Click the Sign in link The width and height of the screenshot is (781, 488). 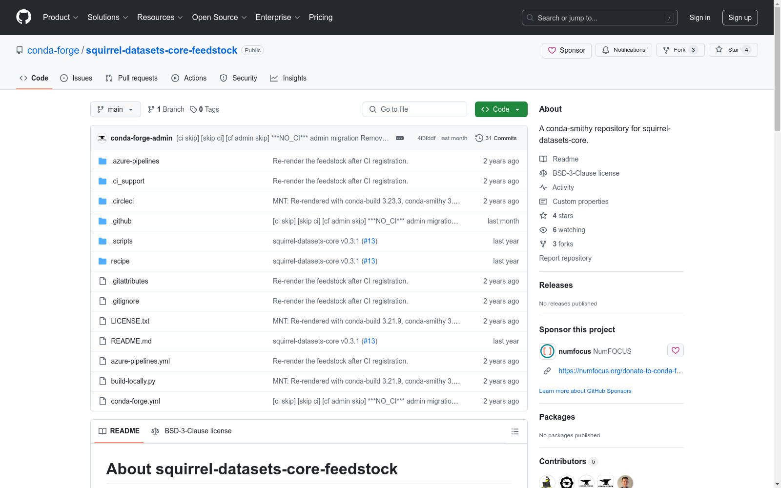pos(700,18)
